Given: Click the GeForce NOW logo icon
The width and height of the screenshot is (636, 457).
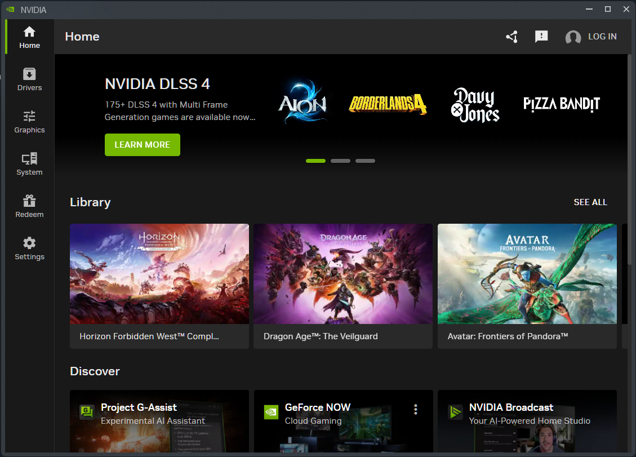Looking at the screenshot, I should [x=271, y=412].
